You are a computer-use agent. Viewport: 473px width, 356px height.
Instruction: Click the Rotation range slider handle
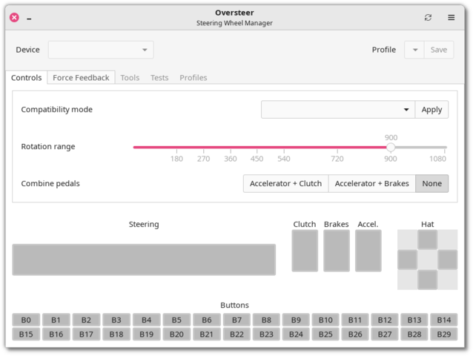(x=391, y=148)
